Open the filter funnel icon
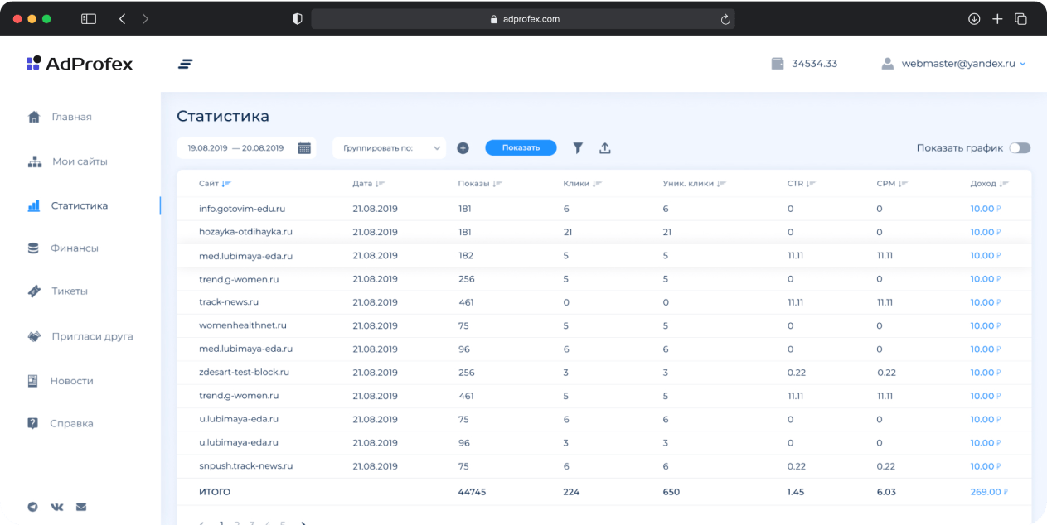1047x525 pixels. [x=578, y=148]
